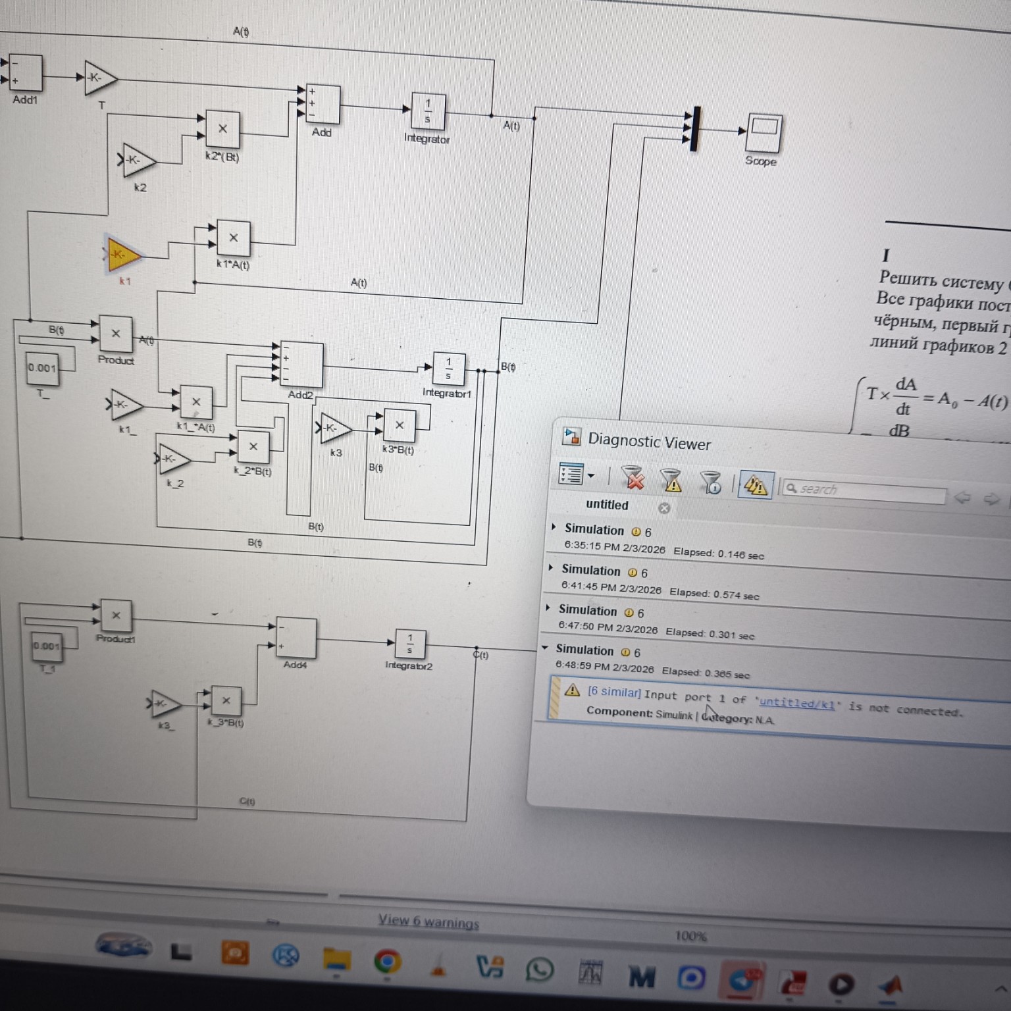Expand the 6:35:15 PM Simulation entry
Viewport: 1011px width, 1011px height.
[x=554, y=528]
